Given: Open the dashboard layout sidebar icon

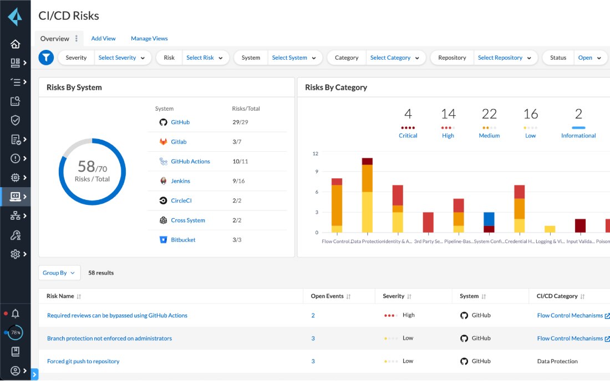Looking at the screenshot, I should [x=15, y=63].
